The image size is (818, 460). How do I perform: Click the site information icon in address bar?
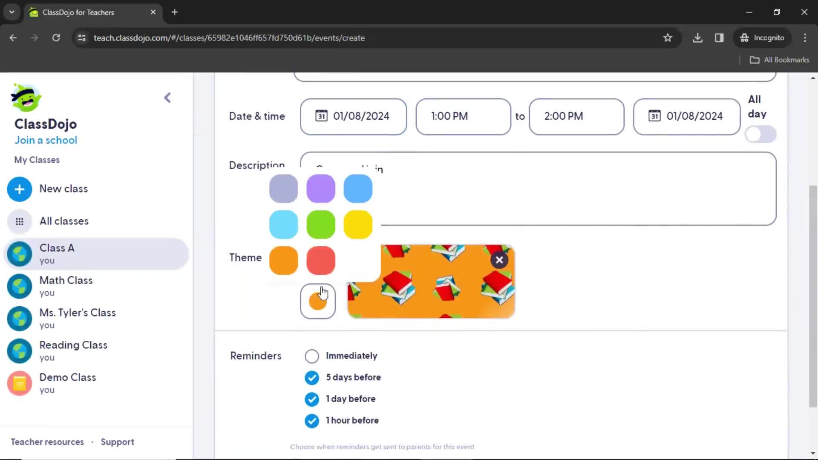click(82, 38)
